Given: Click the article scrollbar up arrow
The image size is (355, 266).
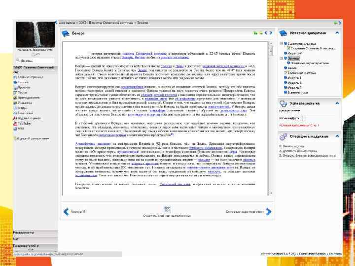Looking at the screenshot, I should tap(271, 43).
